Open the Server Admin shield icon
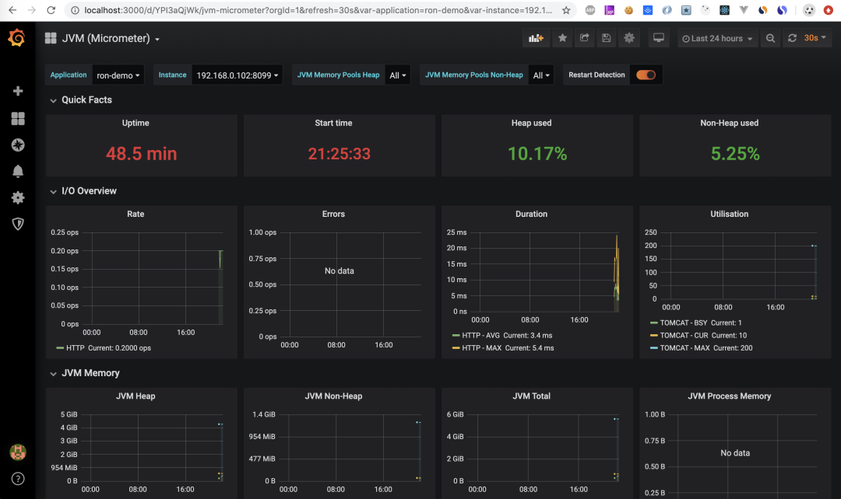The height and width of the screenshot is (499, 841). click(18, 224)
